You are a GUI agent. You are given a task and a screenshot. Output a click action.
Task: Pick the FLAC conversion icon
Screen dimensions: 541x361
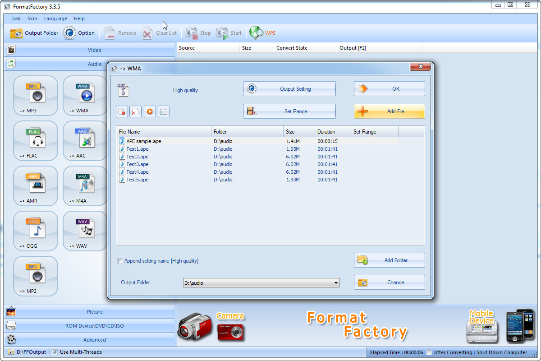(x=36, y=141)
